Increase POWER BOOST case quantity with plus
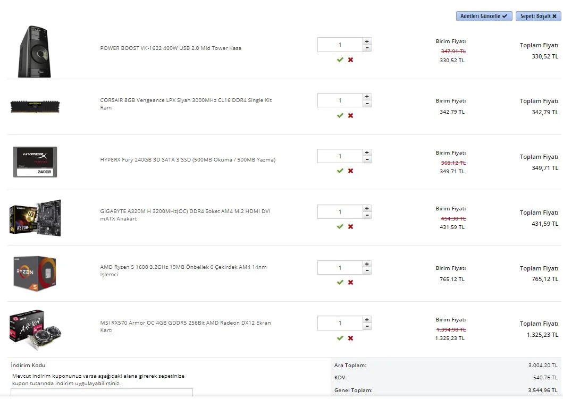The width and height of the screenshot is (563, 399). (367, 41)
